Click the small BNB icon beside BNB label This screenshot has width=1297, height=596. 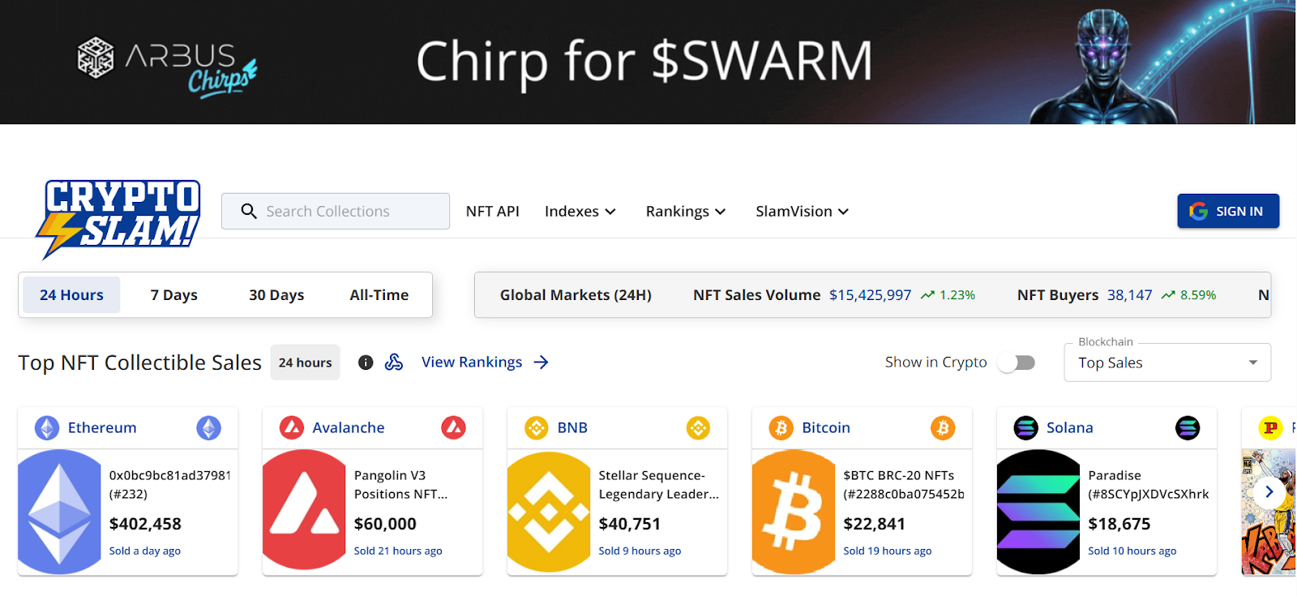pyautogui.click(x=537, y=428)
